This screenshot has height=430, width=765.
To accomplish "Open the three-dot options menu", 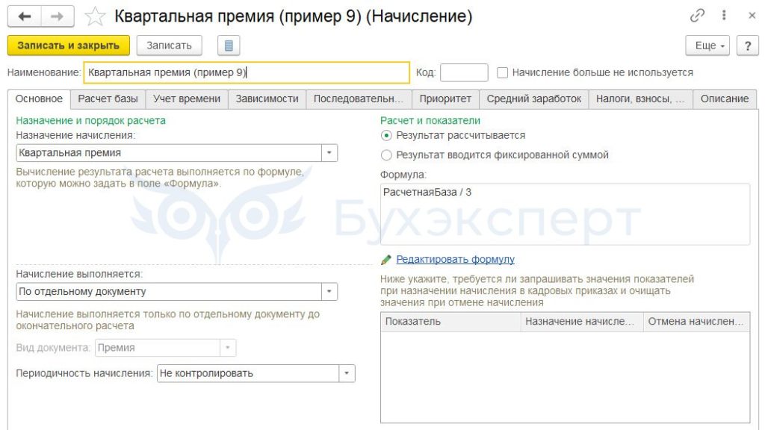I will (724, 16).
